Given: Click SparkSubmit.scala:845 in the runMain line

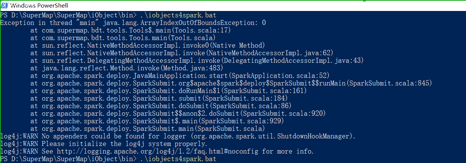Looking at the screenshot, I should [389, 83].
